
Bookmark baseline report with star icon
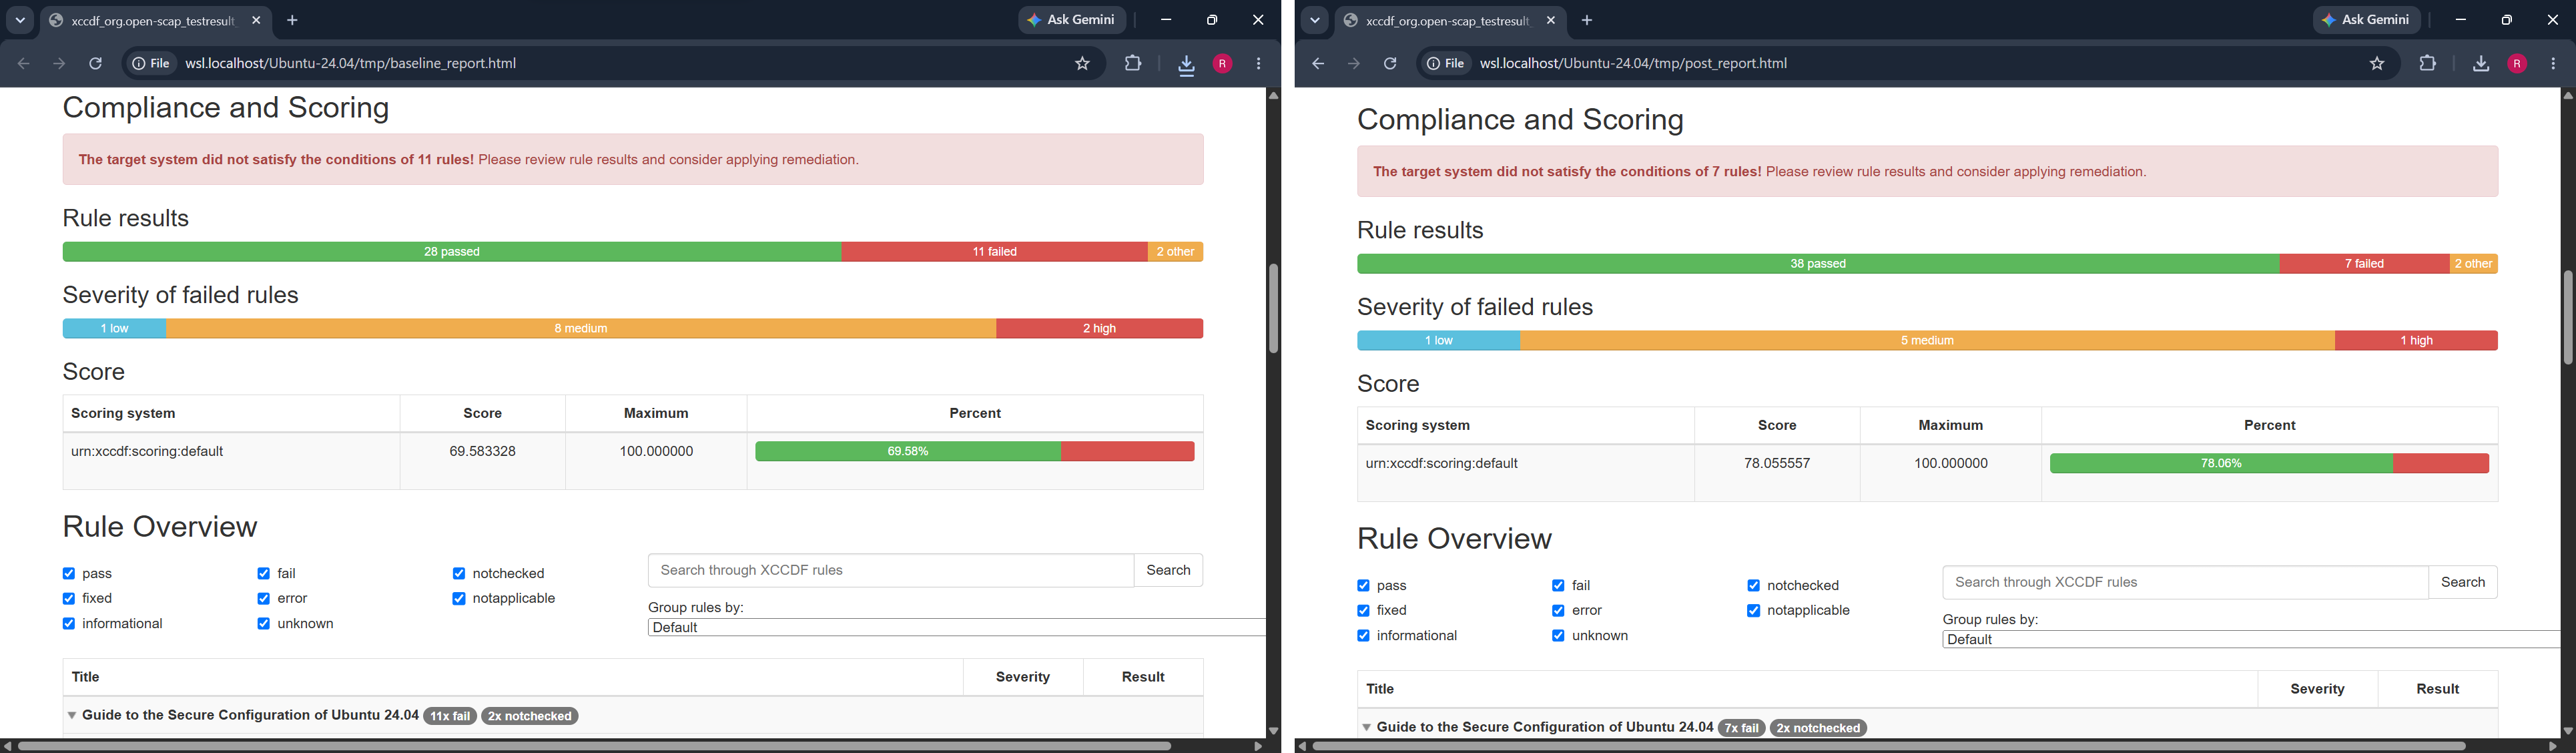click(1082, 64)
